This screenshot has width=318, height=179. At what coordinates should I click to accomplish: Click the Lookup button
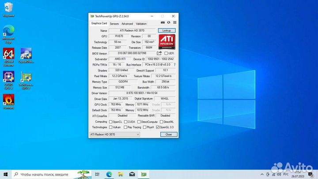tap(167, 30)
